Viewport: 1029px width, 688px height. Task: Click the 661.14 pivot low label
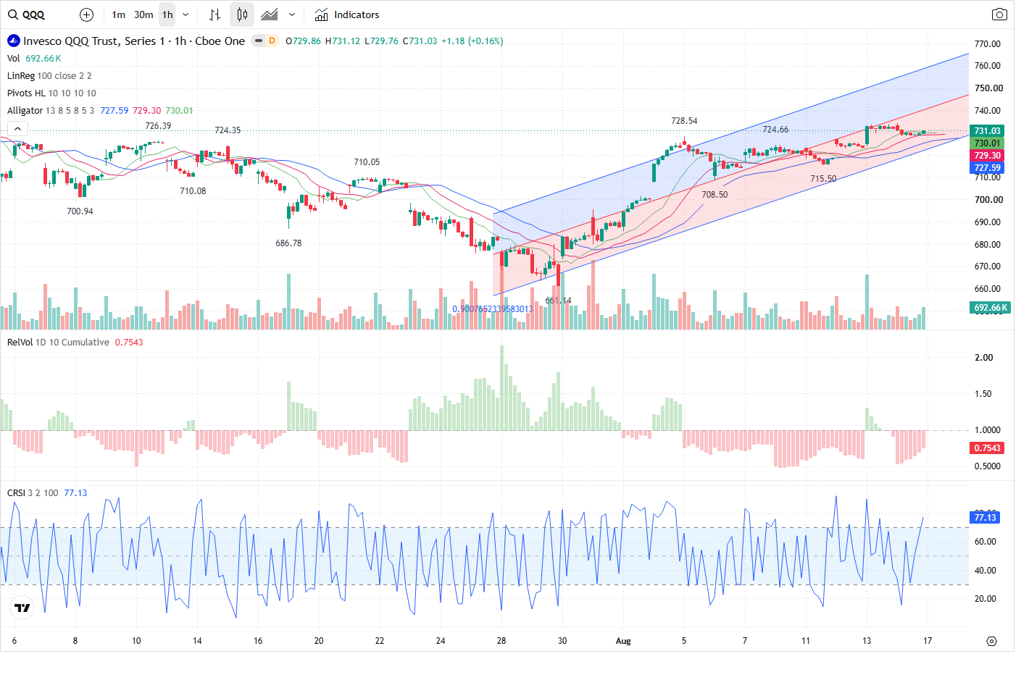pos(558,301)
